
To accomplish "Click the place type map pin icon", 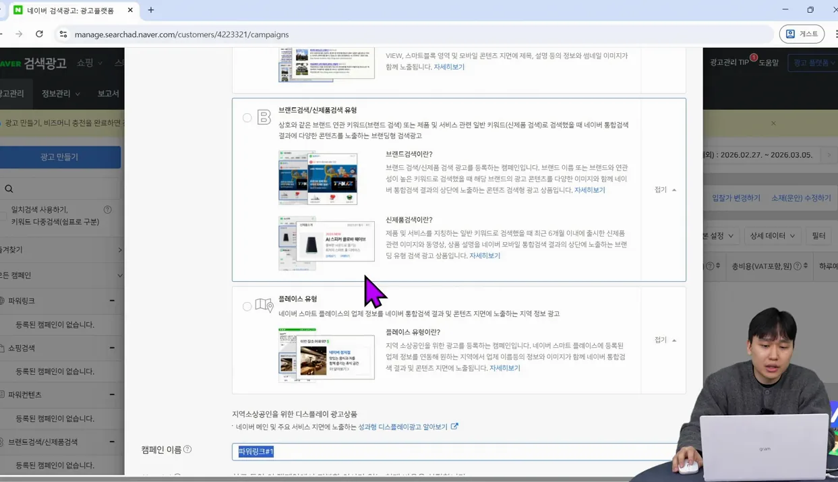I will pos(264,305).
